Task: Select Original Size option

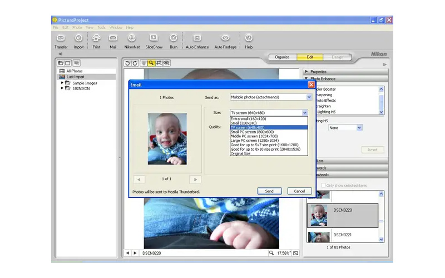Action: (269, 153)
